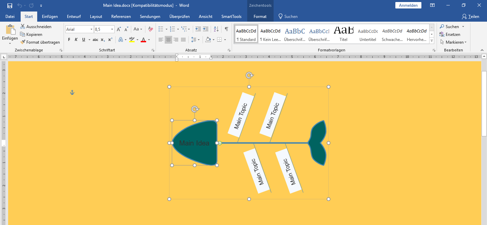This screenshot has width=487, height=225.
Task: Click the sort A-Z icon
Action: click(x=217, y=29)
